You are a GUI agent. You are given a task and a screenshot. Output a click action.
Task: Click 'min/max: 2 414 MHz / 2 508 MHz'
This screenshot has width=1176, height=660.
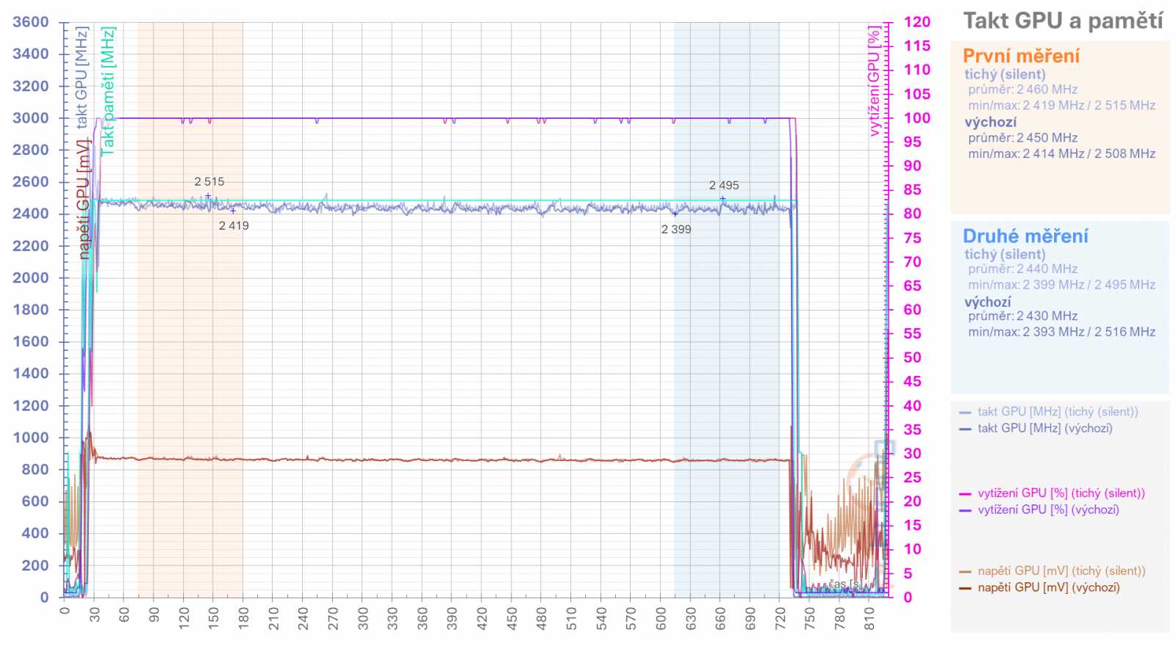[1061, 153]
